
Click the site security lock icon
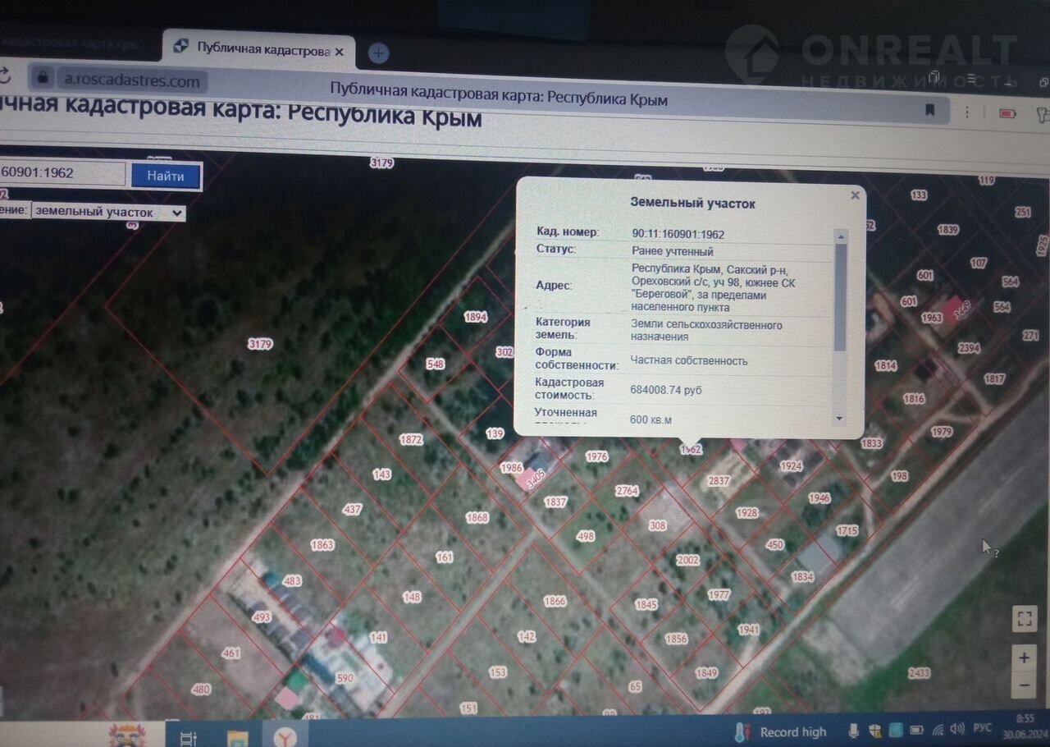click(x=42, y=78)
